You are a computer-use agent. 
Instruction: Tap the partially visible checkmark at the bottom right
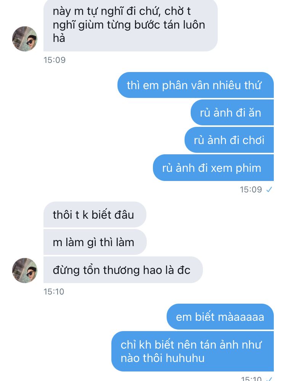click(x=270, y=379)
